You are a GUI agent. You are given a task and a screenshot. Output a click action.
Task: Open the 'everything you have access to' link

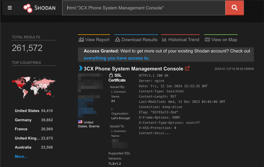click(x=117, y=58)
